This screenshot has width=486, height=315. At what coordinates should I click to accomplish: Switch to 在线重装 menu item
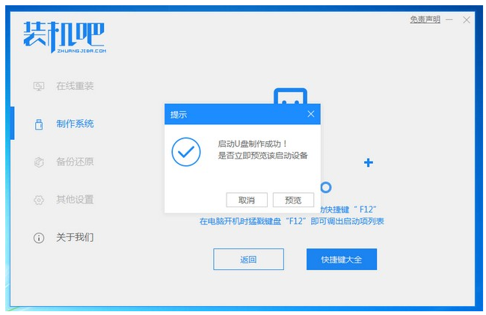point(75,86)
